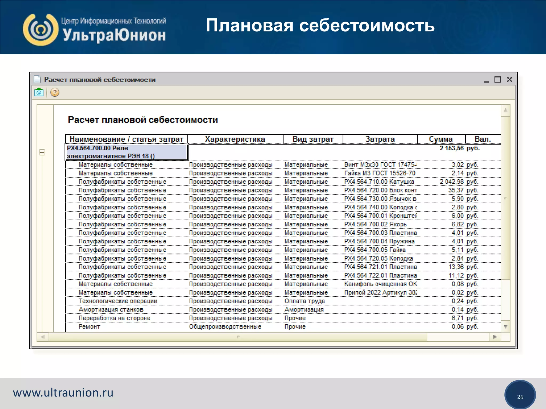The image size is (546, 409).
Task: Click vertical scrollbar up arrow
Action: click(x=505, y=110)
